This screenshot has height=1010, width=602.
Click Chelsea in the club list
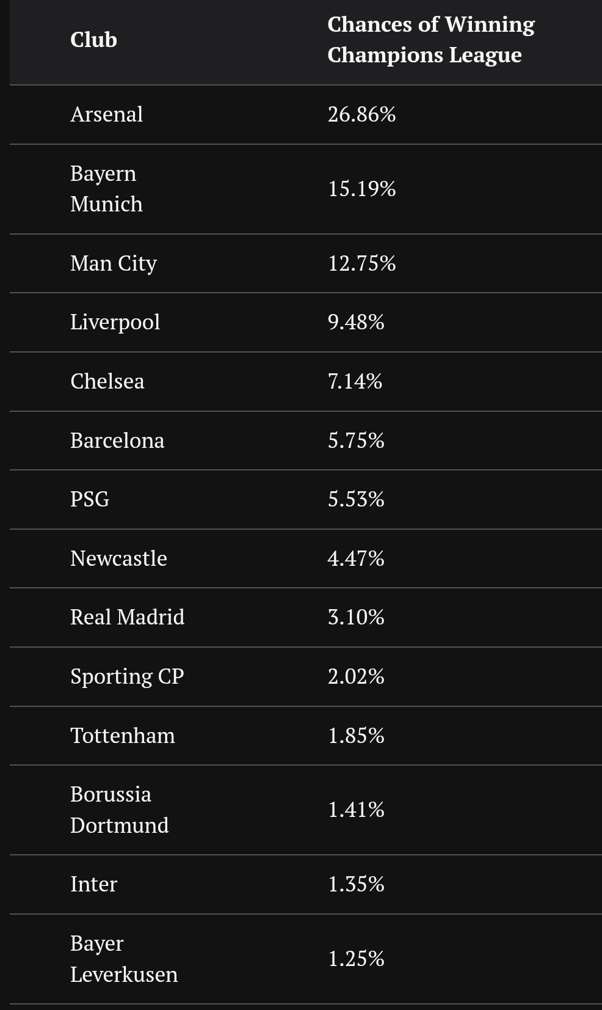click(107, 381)
